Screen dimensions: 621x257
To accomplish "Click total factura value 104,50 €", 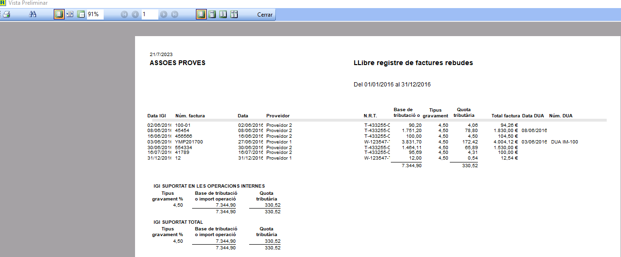I will [508, 136].
